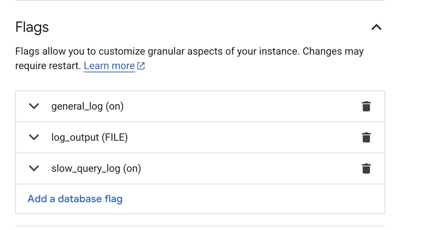
Task: Select the general_log (on) label
Action: tap(87, 107)
